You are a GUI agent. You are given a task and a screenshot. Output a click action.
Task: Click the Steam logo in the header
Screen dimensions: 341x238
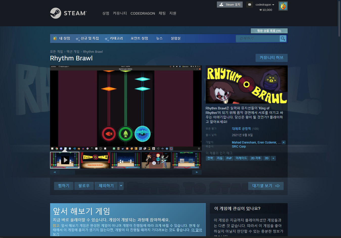[x=68, y=13]
